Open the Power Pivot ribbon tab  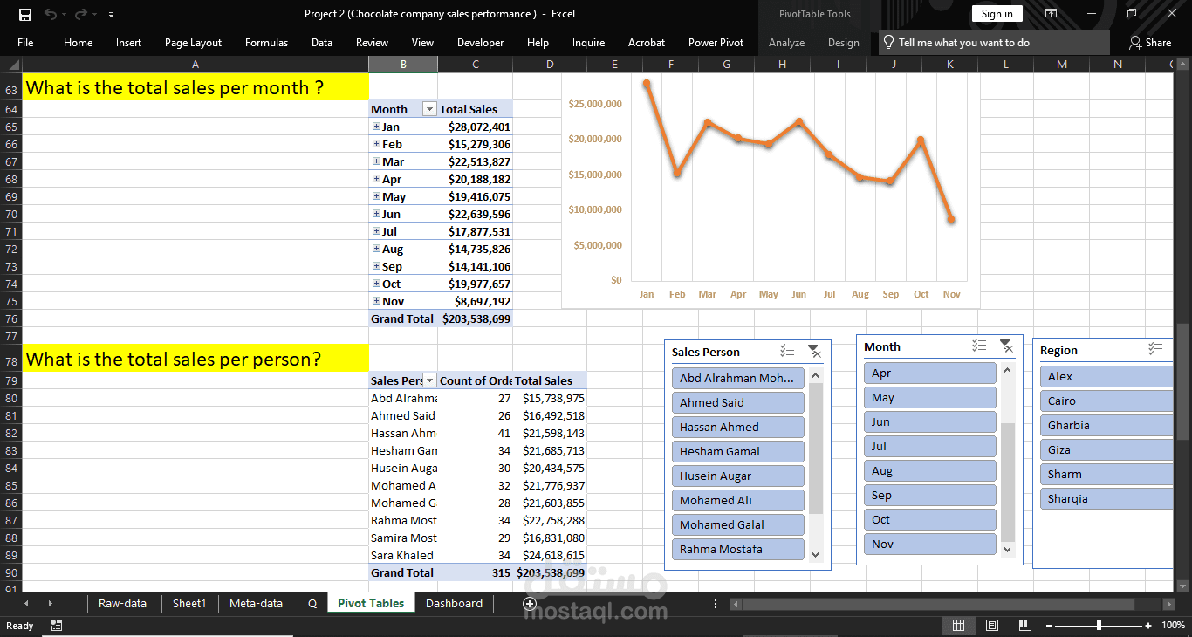click(x=716, y=42)
